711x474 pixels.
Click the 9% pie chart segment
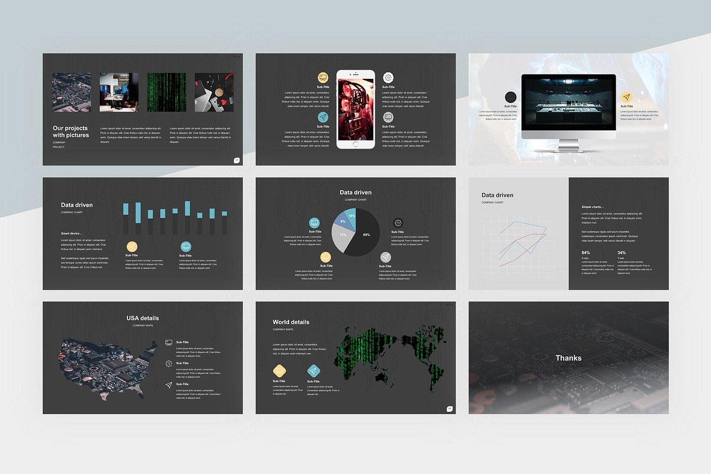click(x=343, y=221)
